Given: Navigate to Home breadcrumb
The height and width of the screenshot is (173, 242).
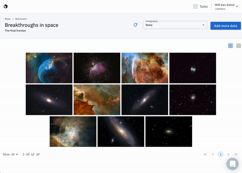Looking at the screenshot, I should 8,19.
